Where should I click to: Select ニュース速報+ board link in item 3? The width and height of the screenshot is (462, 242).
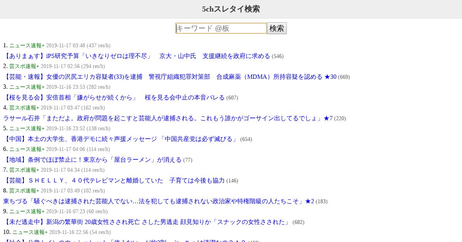pyautogui.click(x=27, y=87)
